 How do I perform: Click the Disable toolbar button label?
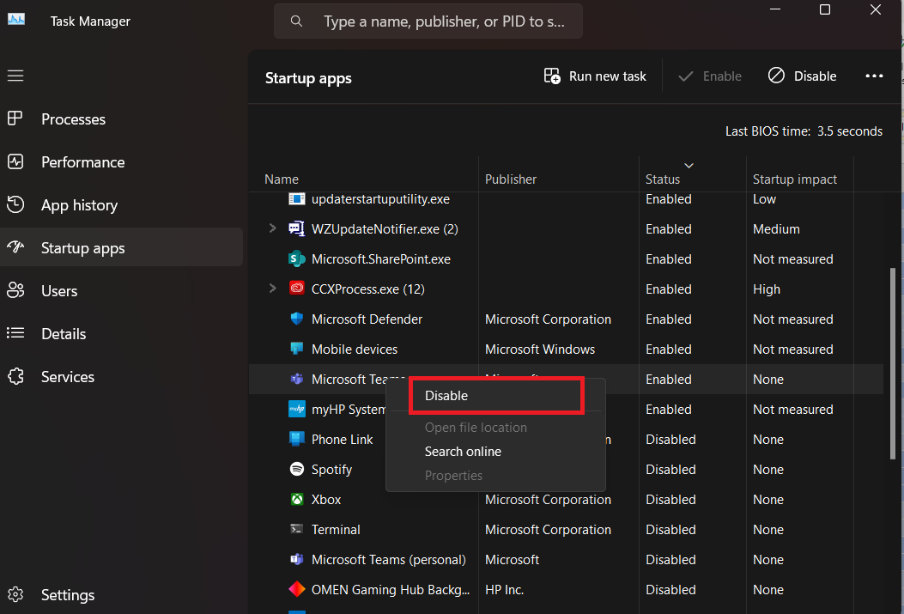coord(815,76)
